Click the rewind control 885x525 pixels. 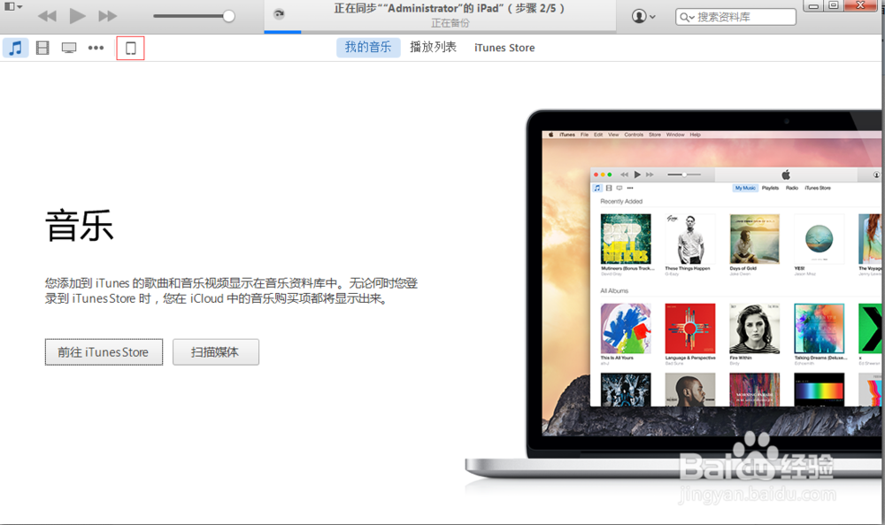(46, 15)
